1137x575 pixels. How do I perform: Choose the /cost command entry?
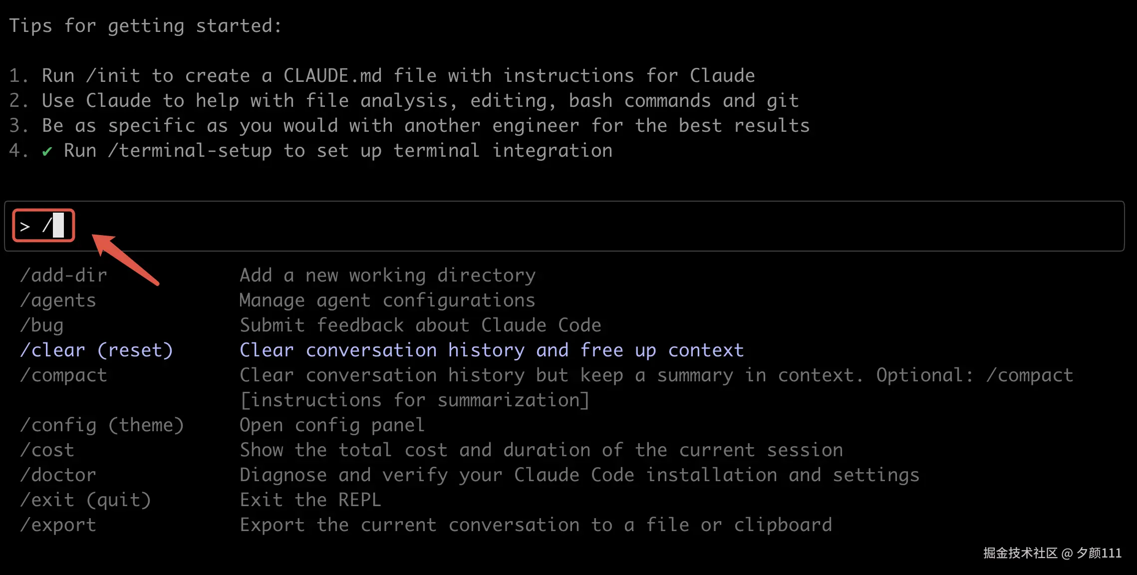47,450
